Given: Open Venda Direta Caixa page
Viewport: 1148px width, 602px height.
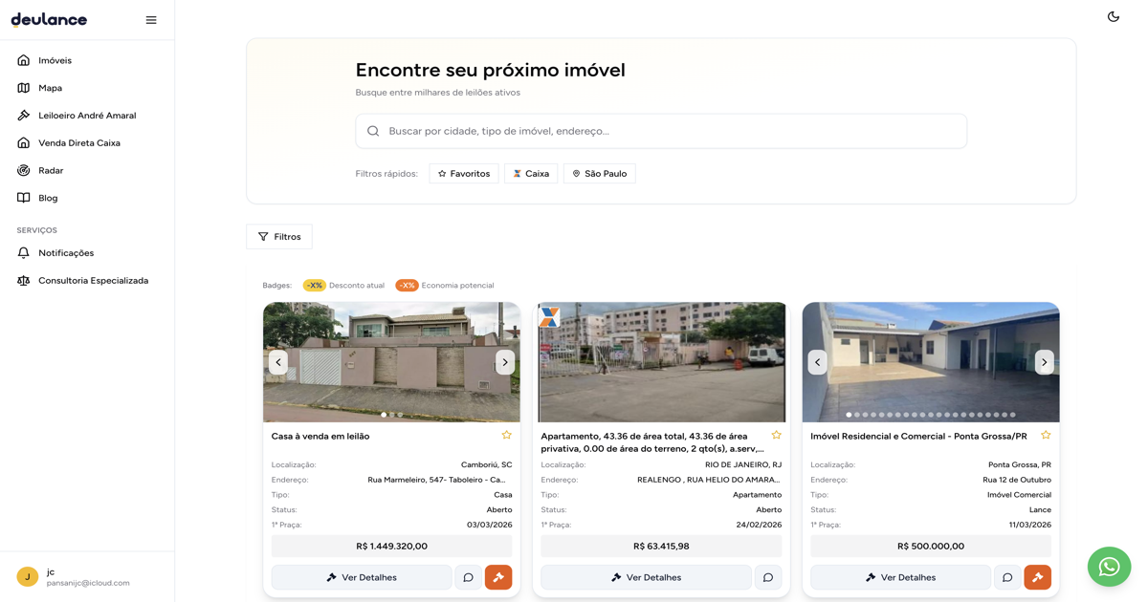Looking at the screenshot, I should point(87,143).
